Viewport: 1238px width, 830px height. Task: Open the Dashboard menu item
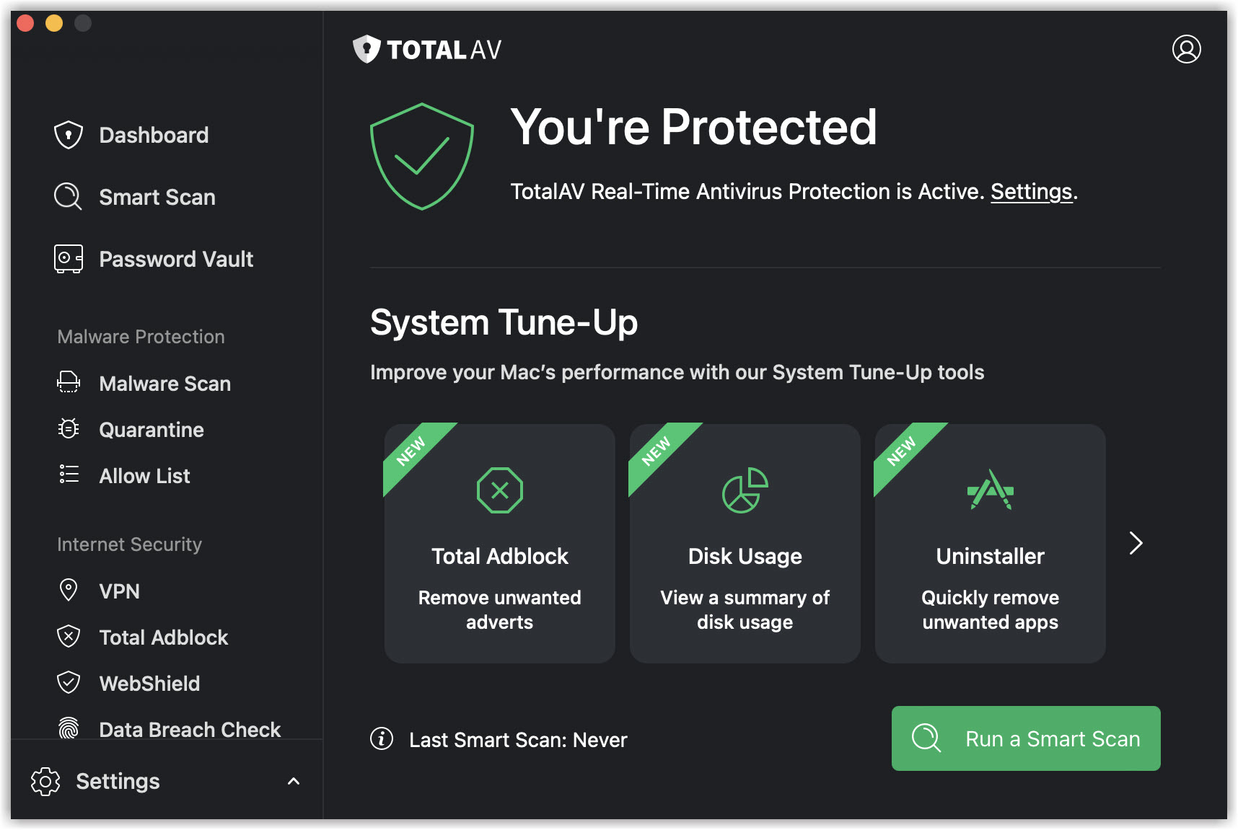[154, 135]
